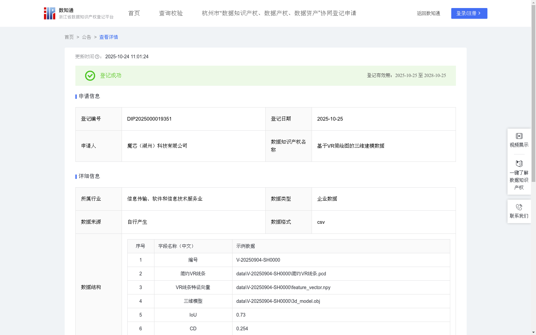The width and height of the screenshot is (536, 335).
Task: Click the 返回数知通 link
Action: click(428, 13)
